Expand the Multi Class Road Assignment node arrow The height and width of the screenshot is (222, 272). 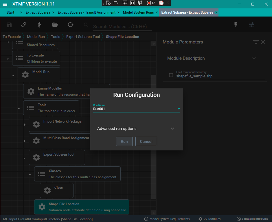click(x=25, y=141)
